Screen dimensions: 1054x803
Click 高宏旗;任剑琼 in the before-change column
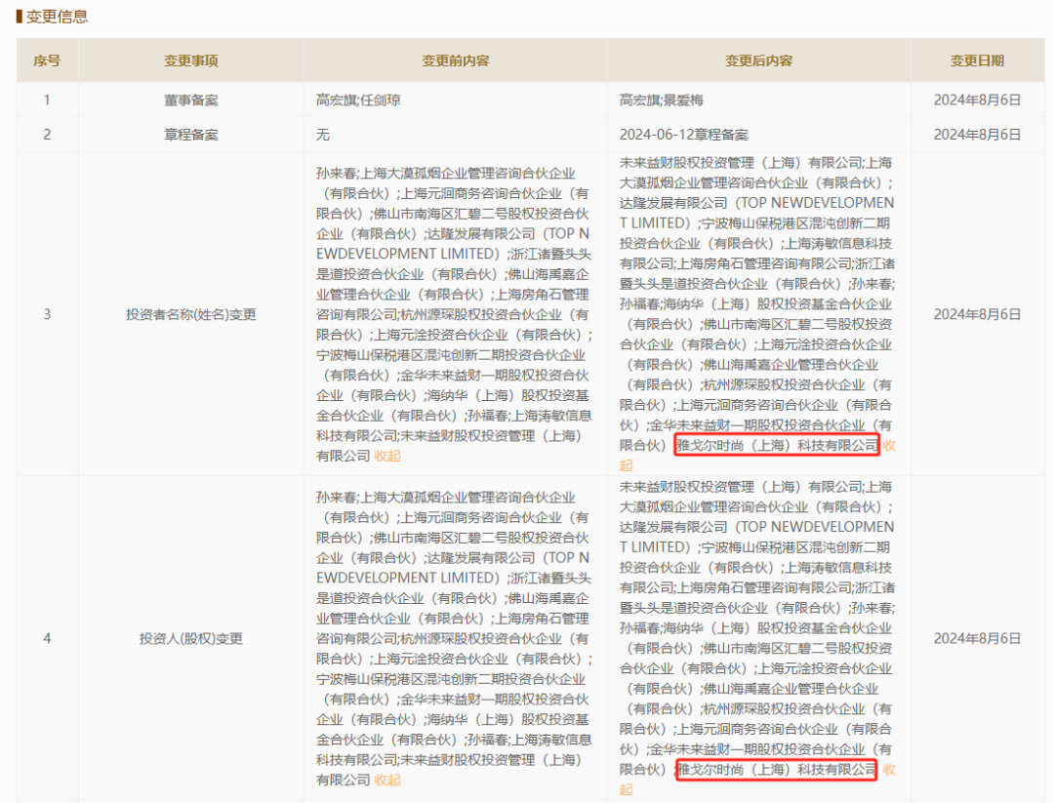[358, 100]
